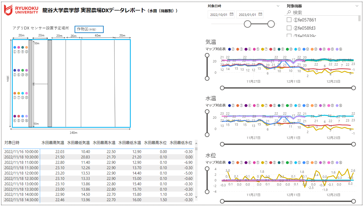Click sensor dot ① on the field map
Viewport: 363px width, 206px height.
click(15, 47)
